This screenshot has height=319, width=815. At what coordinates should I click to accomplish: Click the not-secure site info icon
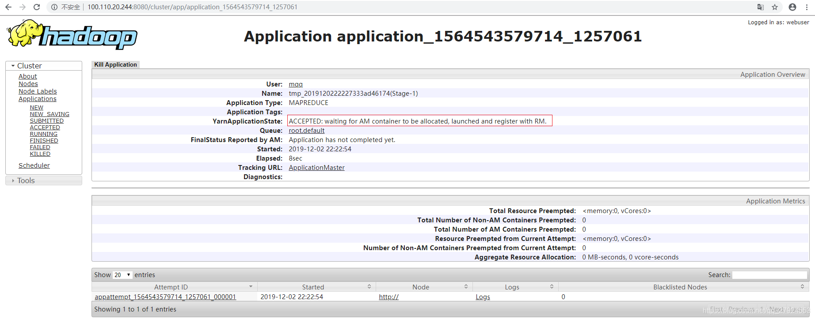54,7
